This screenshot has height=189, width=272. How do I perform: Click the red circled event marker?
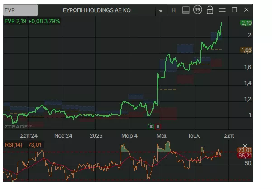158,127
